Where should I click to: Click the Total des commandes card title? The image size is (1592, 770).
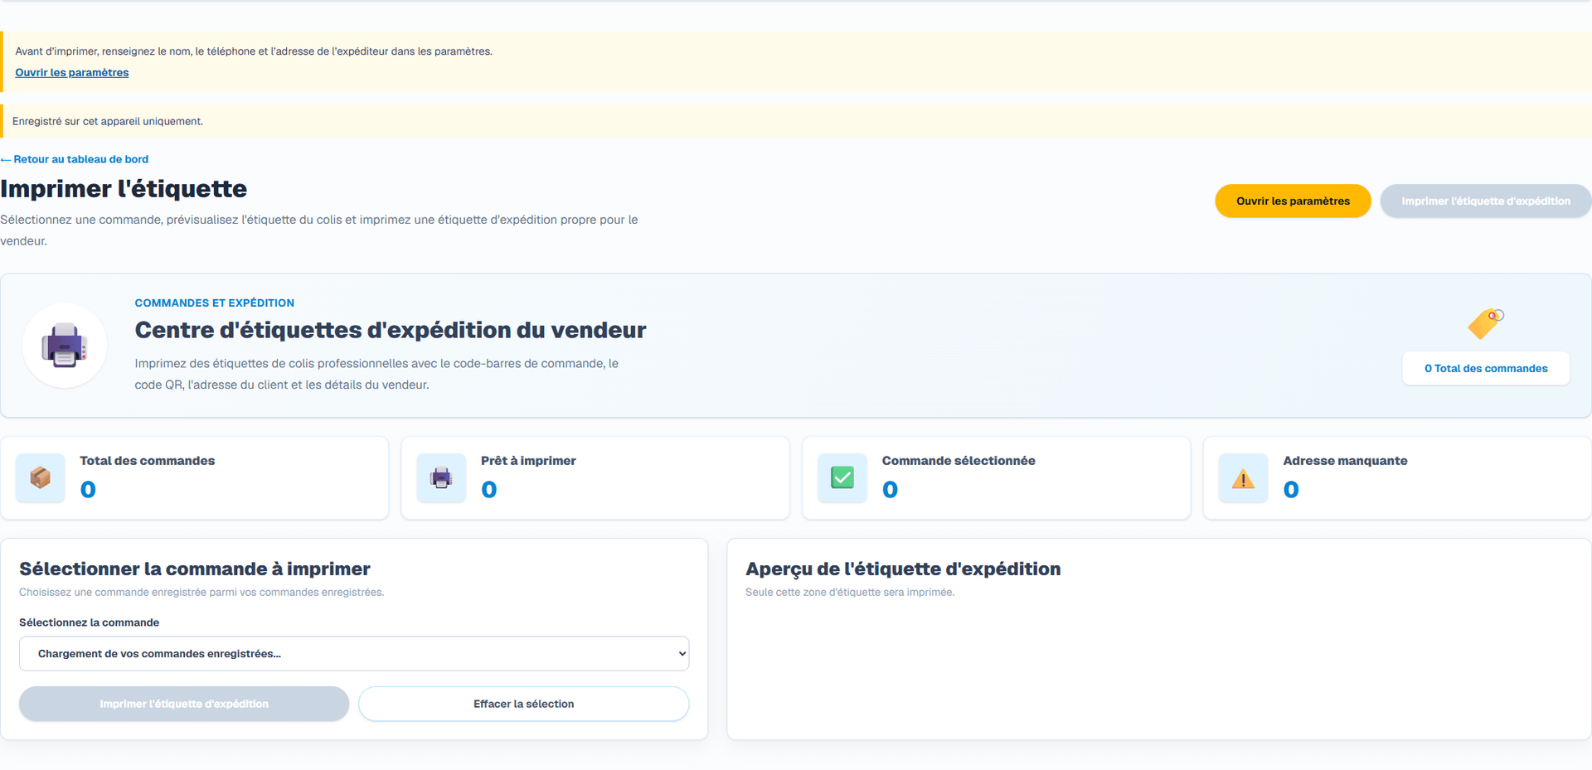click(148, 461)
